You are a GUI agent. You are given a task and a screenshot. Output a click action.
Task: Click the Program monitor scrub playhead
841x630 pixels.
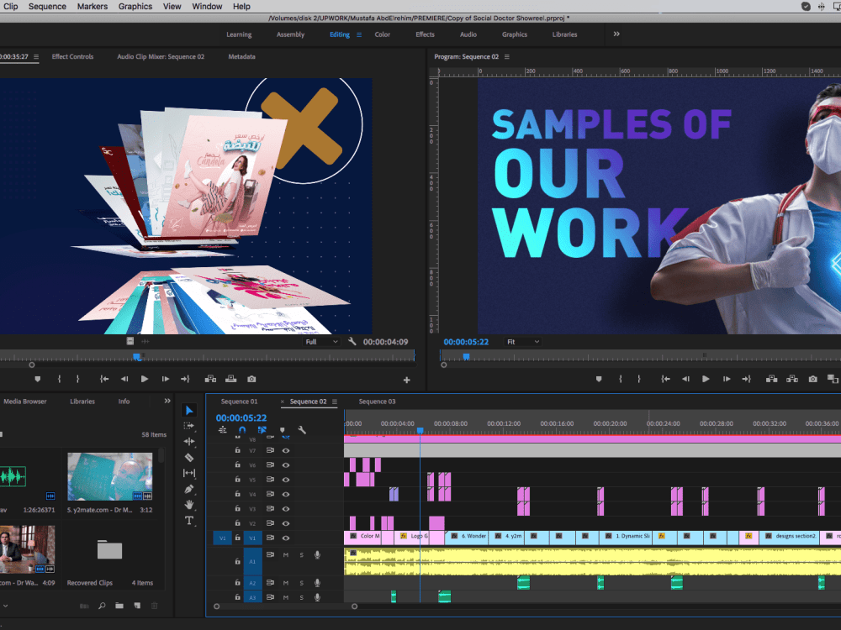(x=466, y=356)
